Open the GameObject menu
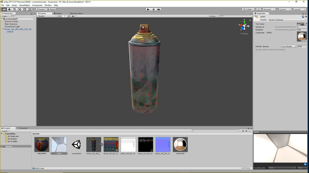Image resolution: width=309 pixels, height=173 pixels. (24, 5)
